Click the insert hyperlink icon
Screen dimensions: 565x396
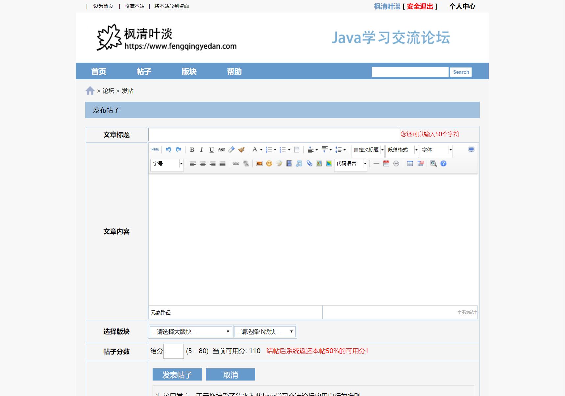(236, 164)
